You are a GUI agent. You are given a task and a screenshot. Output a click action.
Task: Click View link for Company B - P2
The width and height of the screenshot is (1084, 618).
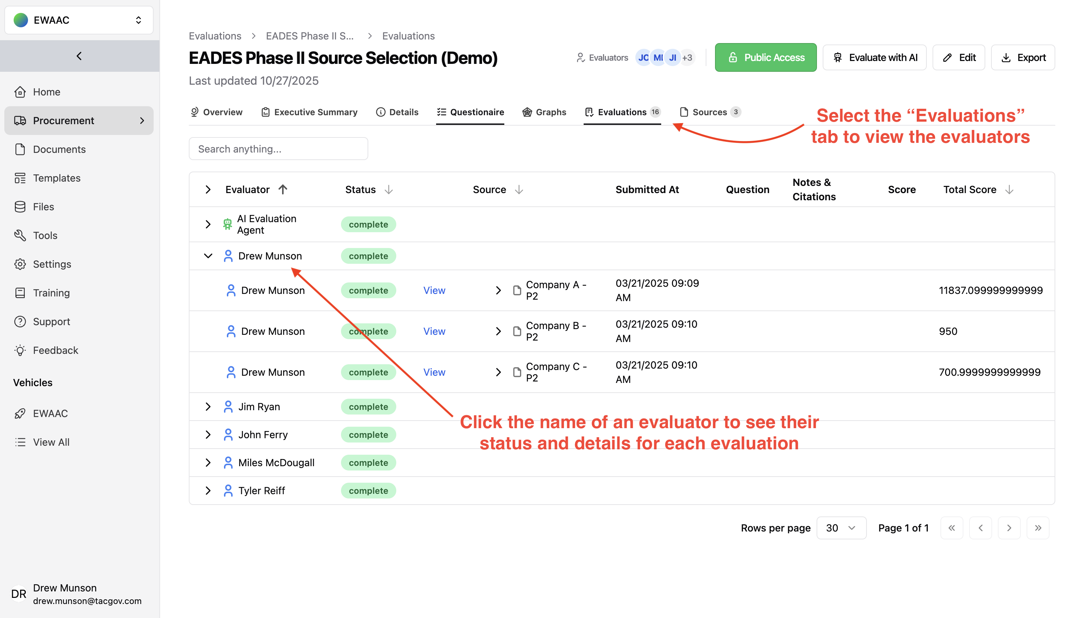click(x=434, y=331)
